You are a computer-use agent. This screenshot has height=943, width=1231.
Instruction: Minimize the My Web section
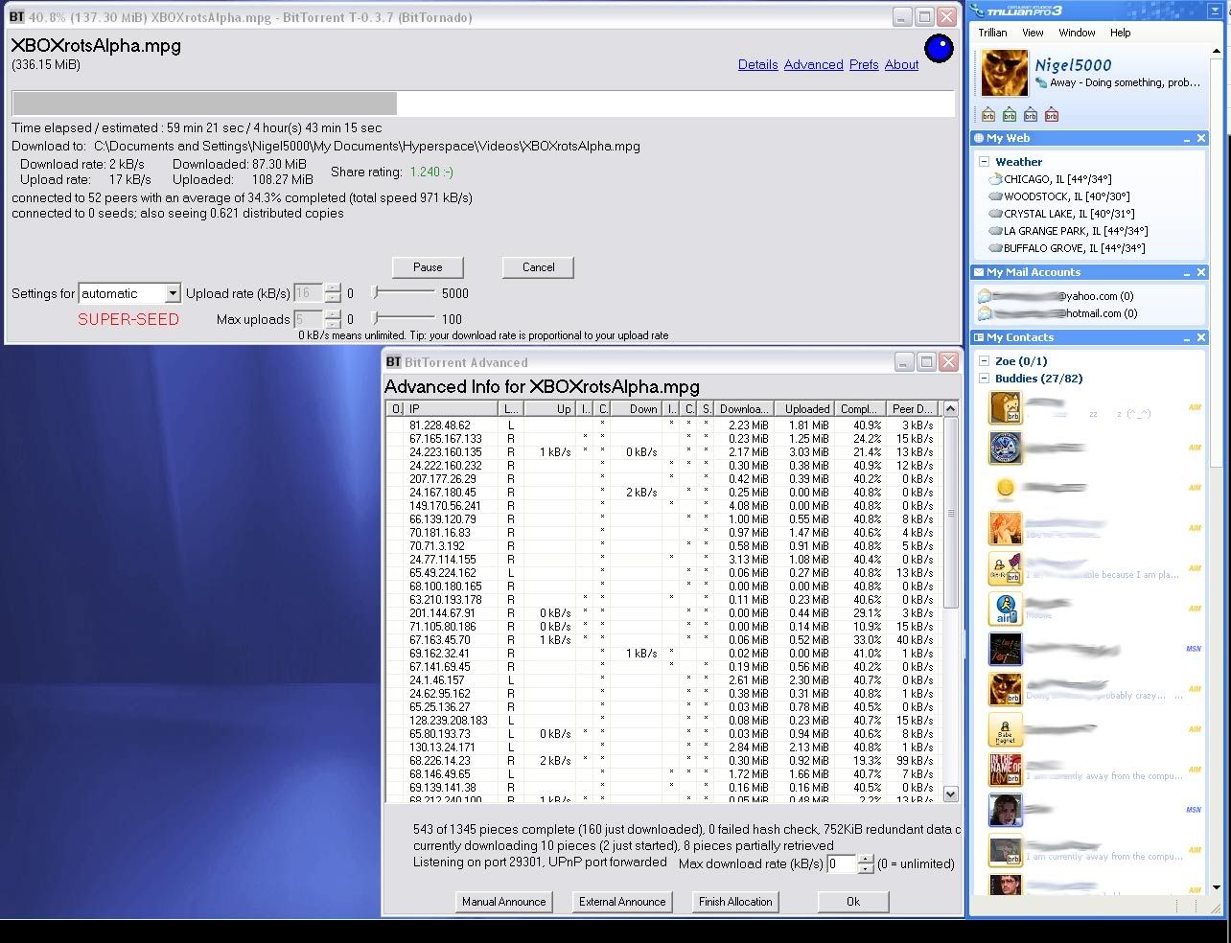[x=1187, y=138]
